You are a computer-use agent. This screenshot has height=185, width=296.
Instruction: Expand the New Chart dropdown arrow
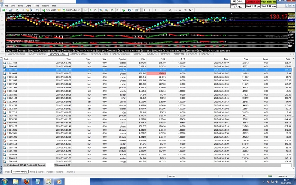pos(7,10)
